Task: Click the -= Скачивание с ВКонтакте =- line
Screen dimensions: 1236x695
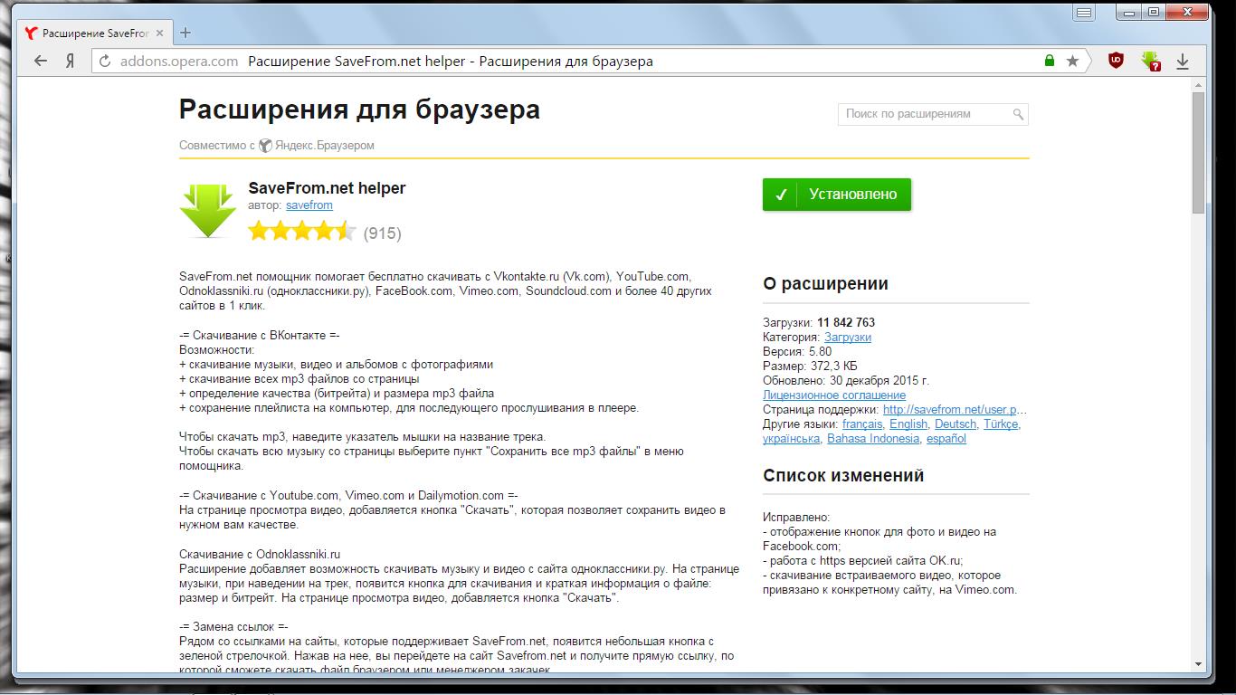Action: click(259, 335)
